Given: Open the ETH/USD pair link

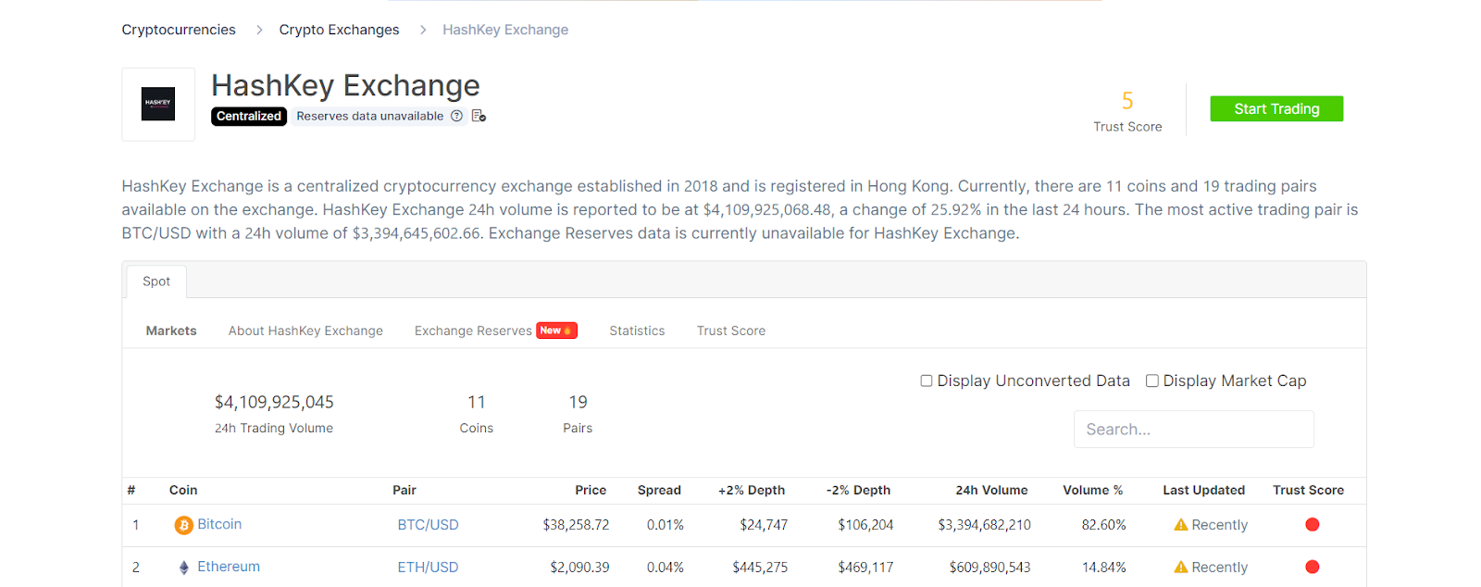Looking at the screenshot, I should click(x=428, y=568).
